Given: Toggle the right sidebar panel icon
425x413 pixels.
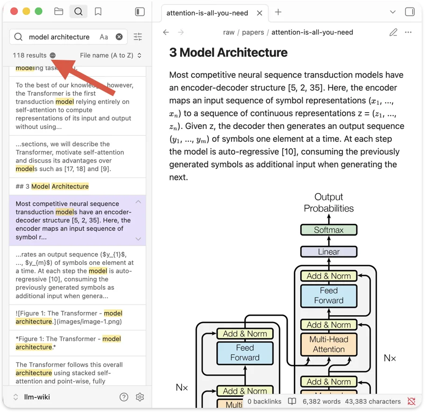Looking at the screenshot, I should click(410, 12).
